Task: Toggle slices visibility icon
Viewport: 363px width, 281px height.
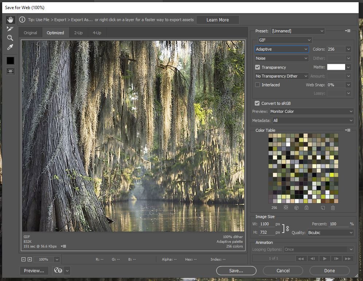Action: (10, 71)
